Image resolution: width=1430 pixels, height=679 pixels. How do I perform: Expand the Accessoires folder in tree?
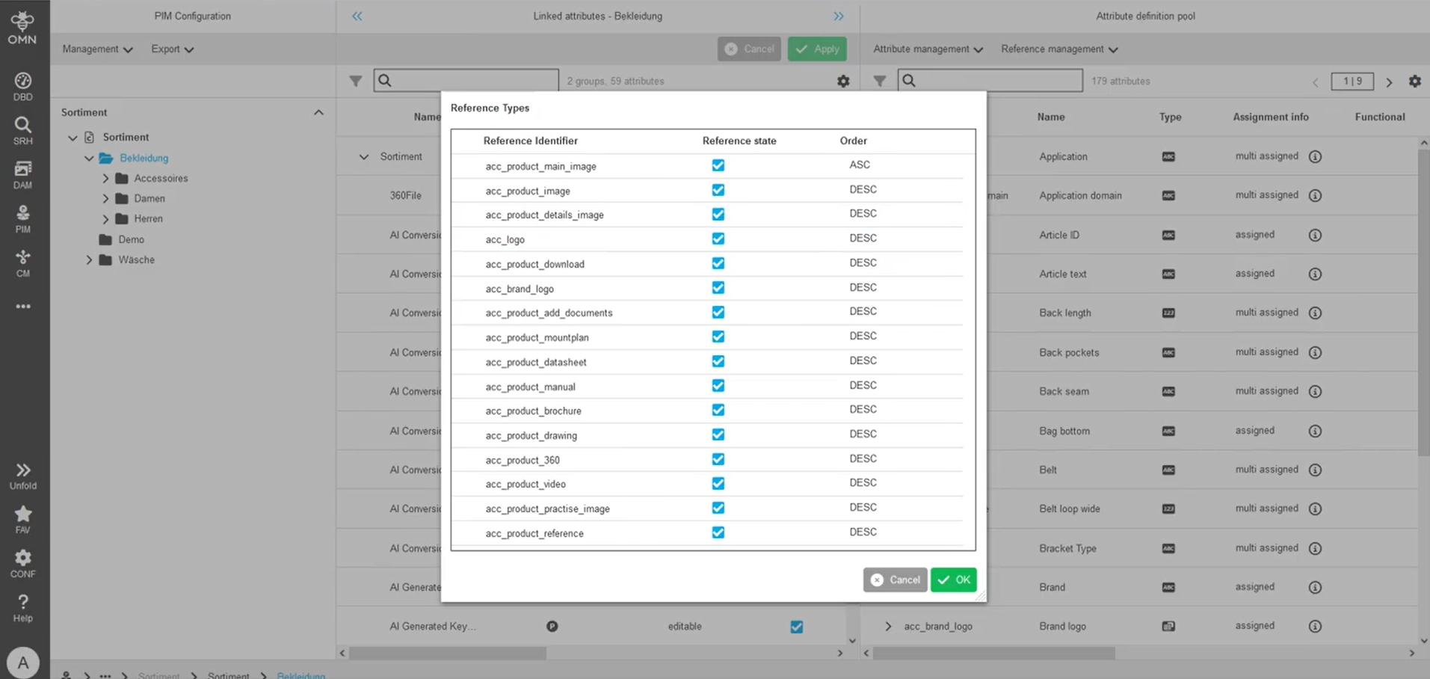point(105,178)
